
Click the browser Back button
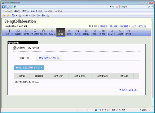click(x=4, y=7)
